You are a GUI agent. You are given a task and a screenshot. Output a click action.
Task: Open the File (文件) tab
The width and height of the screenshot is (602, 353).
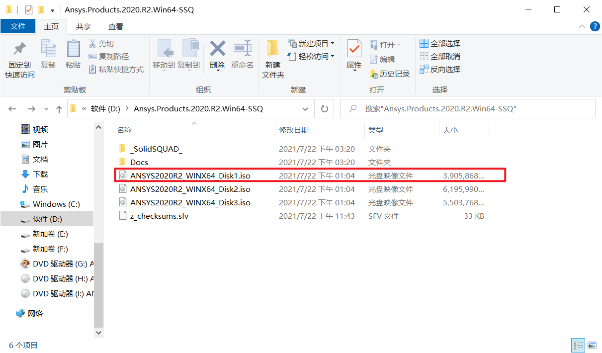click(x=18, y=26)
